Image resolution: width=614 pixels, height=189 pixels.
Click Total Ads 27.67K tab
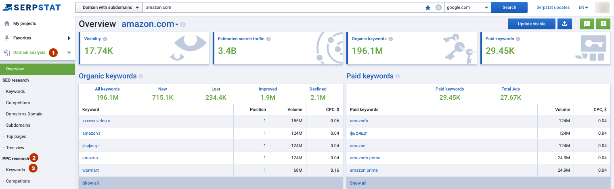point(511,94)
